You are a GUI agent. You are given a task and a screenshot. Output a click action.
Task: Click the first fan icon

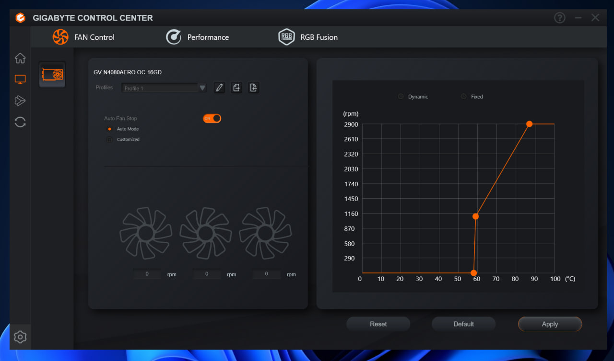coord(146,233)
